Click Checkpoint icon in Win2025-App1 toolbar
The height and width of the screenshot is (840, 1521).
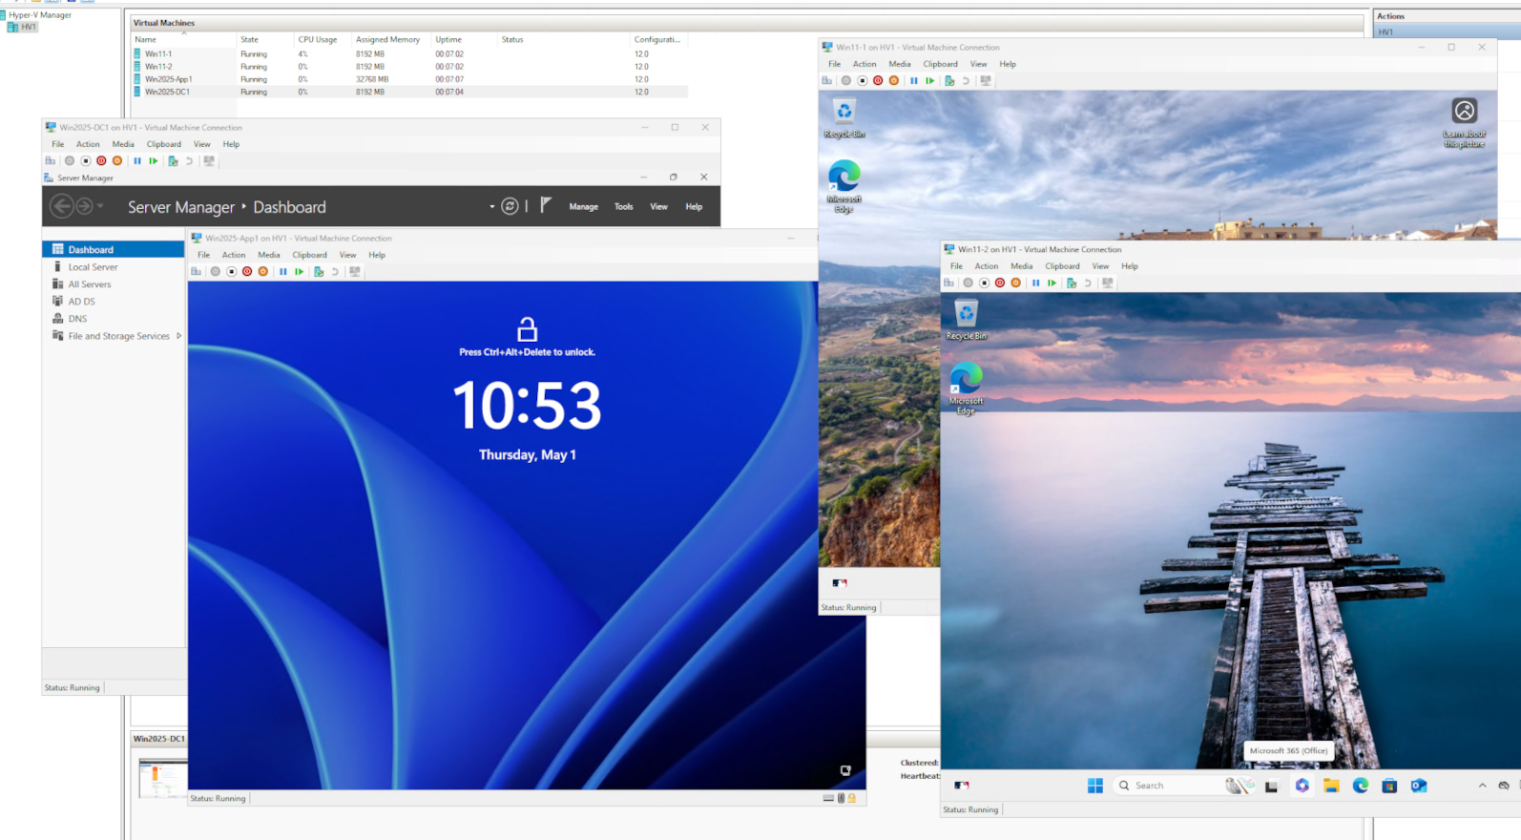[x=319, y=272]
